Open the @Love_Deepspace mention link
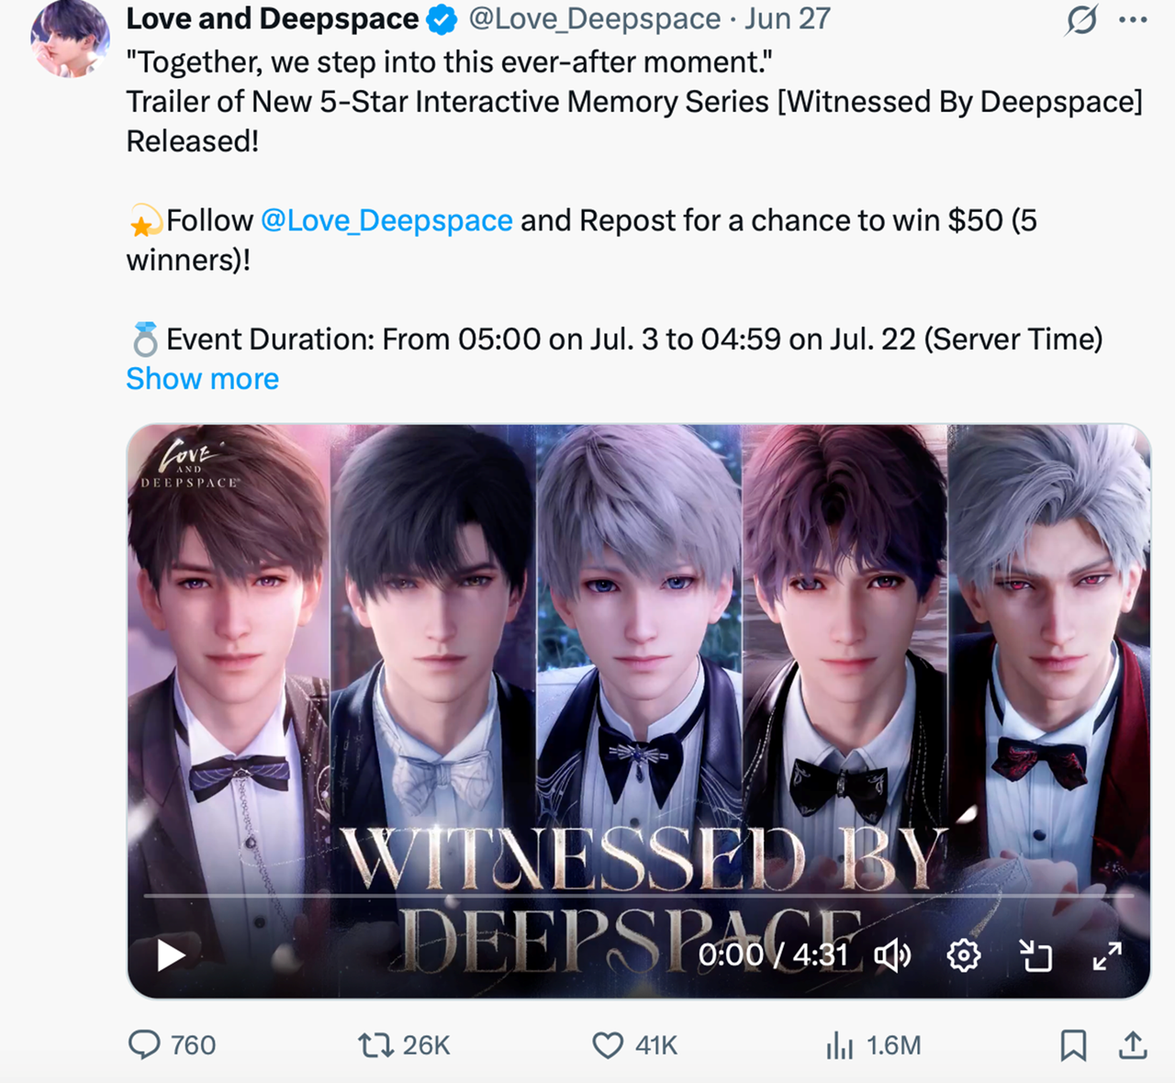 pyautogui.click(x=386, y=220)
